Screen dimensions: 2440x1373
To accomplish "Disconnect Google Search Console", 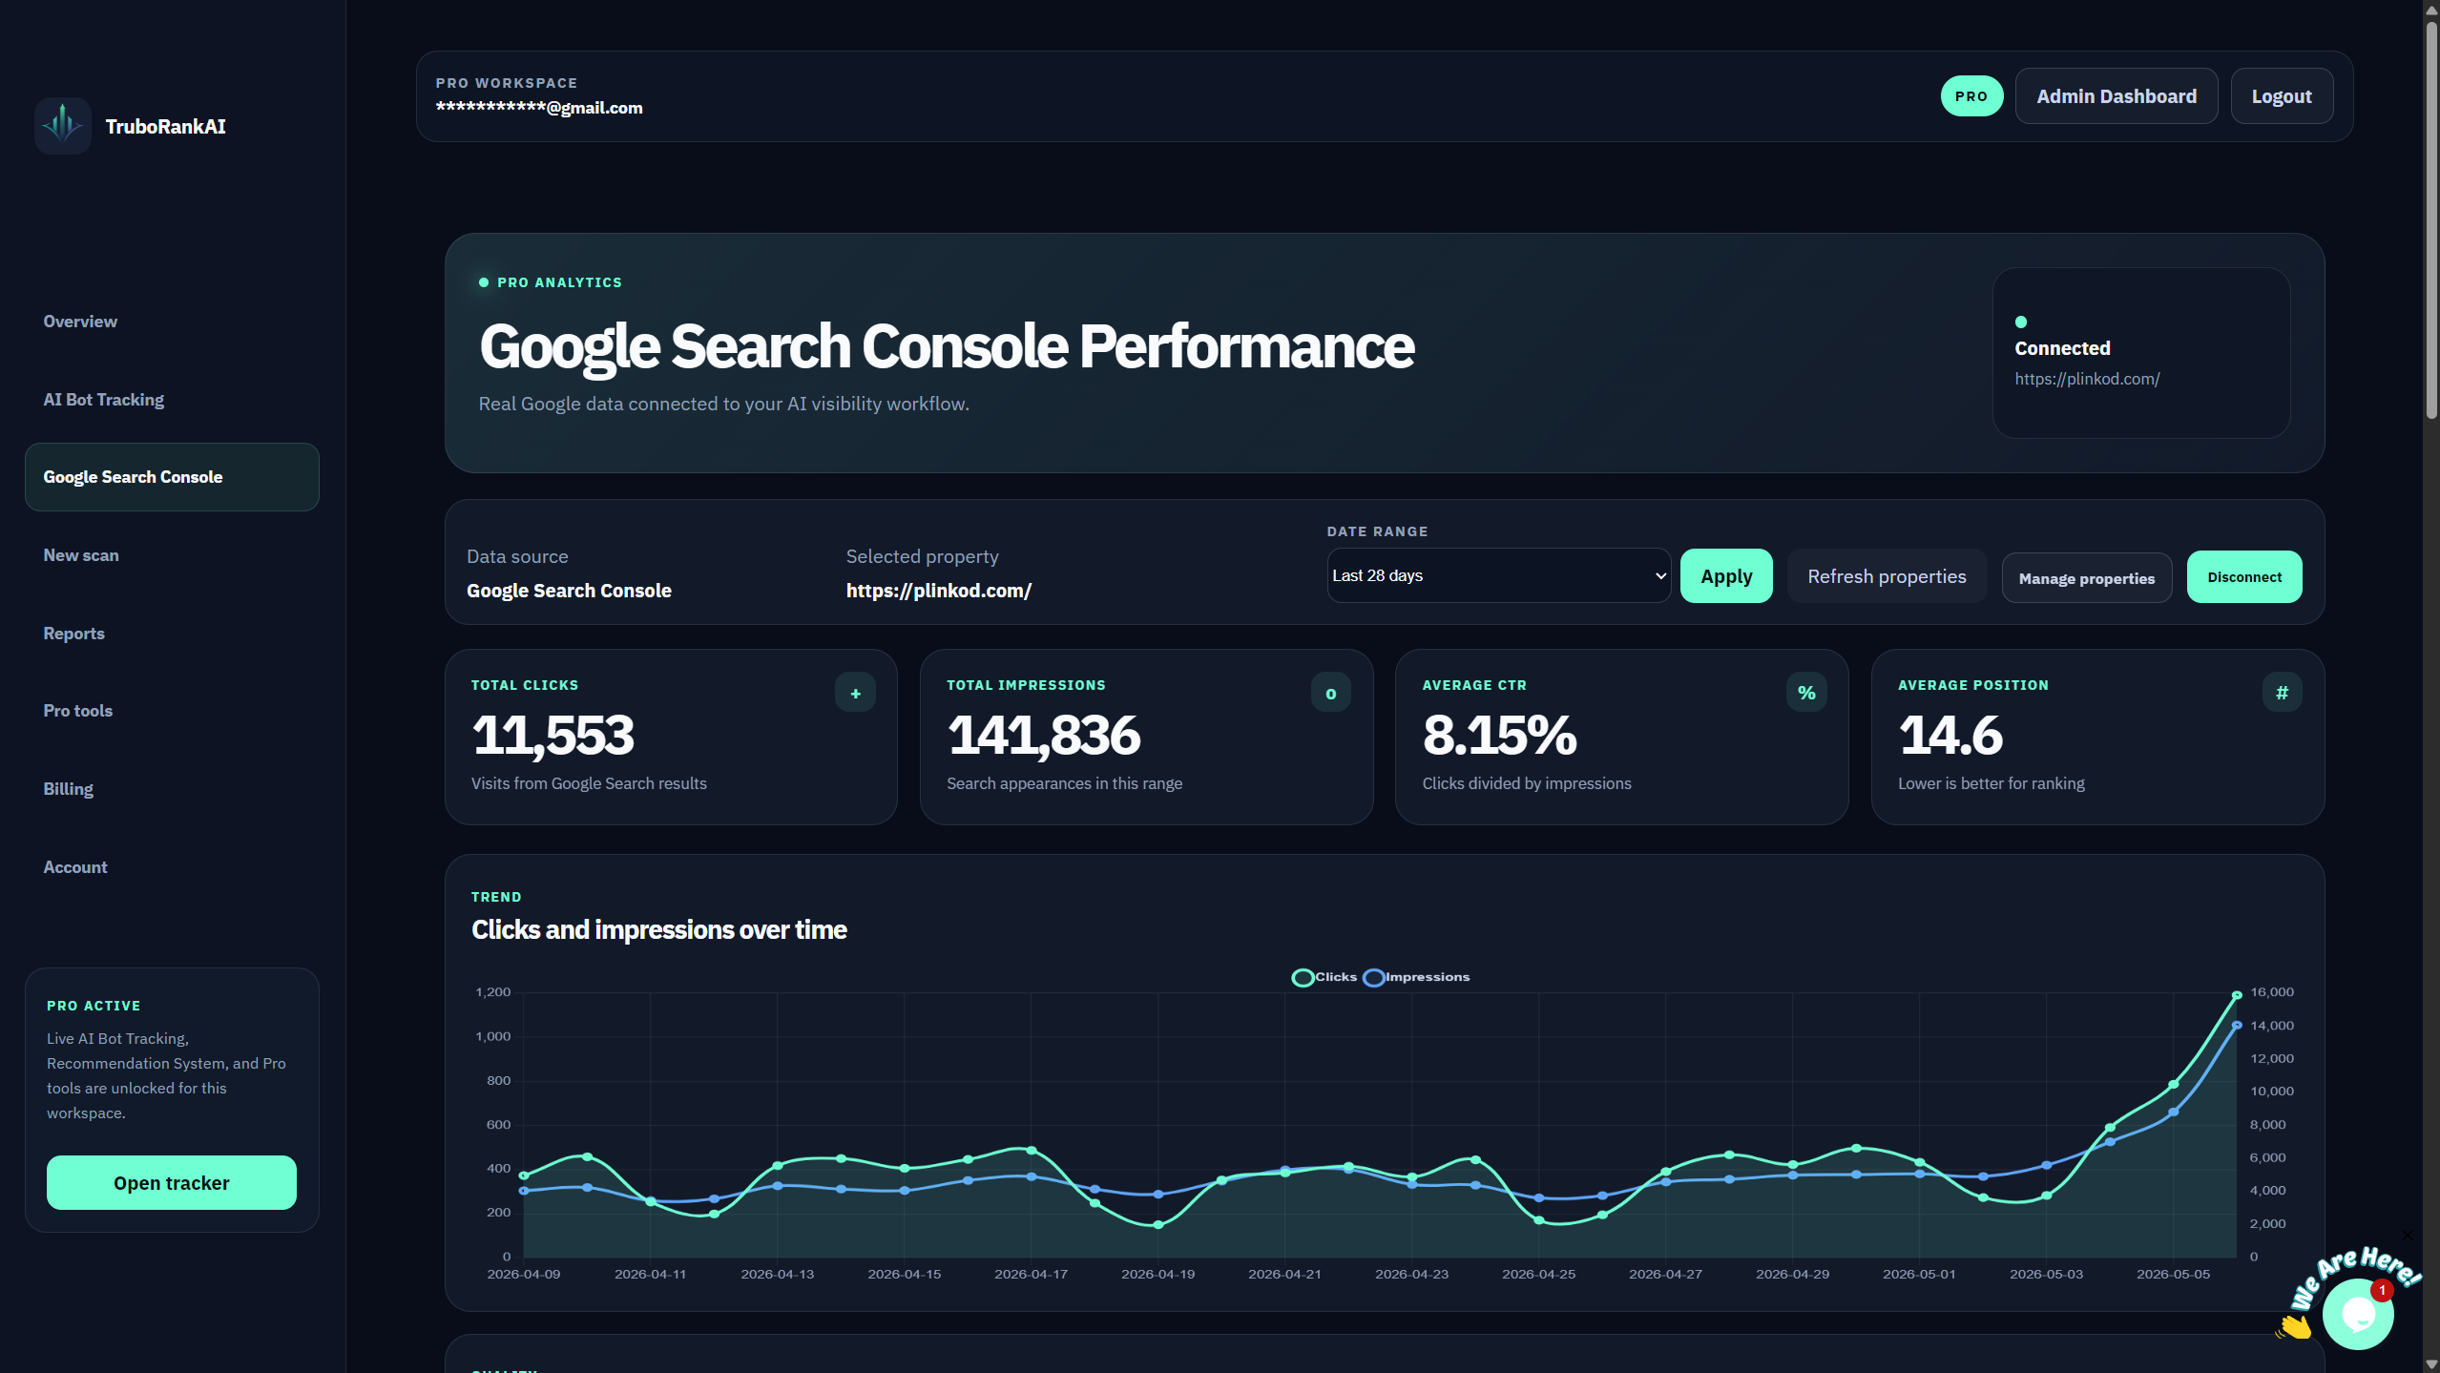I will pyautogui.click(x=2244, y=577).
